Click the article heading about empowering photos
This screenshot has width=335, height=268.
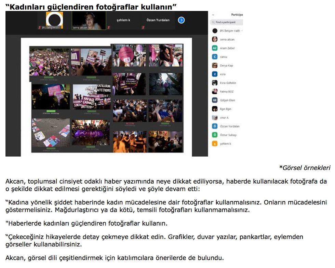91,7
